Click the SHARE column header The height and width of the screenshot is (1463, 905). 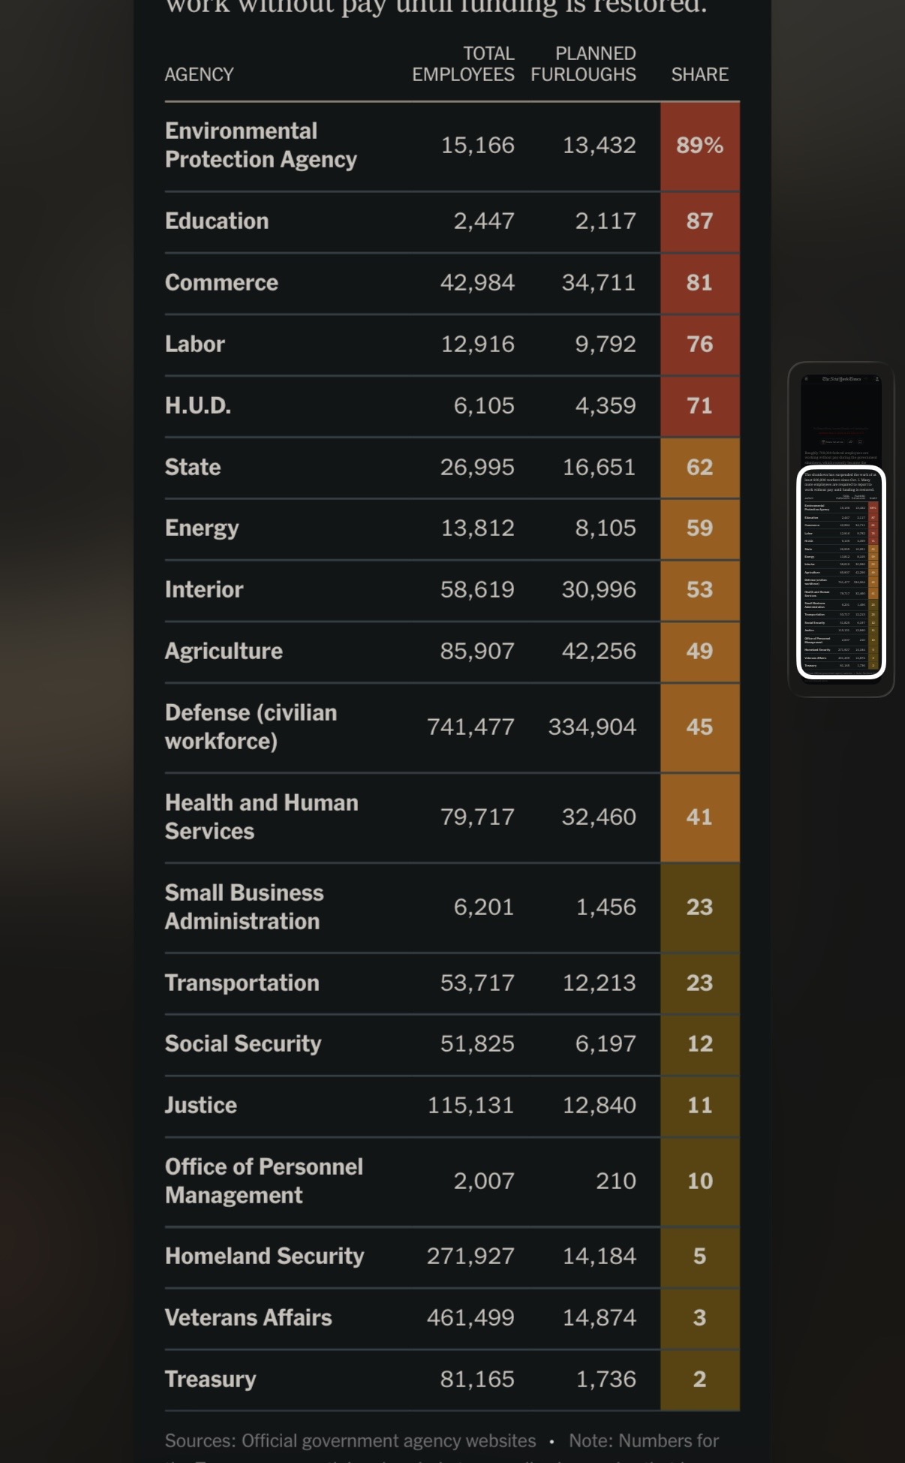click(699, 74)
